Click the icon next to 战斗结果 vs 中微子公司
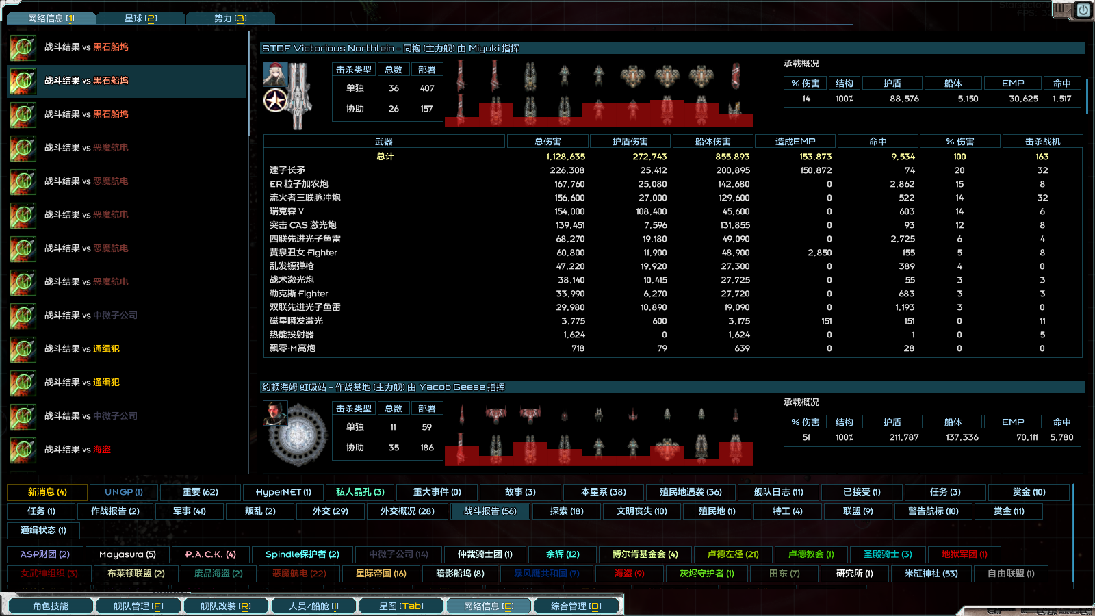1095x616 pixels. (x=23, y=316)
